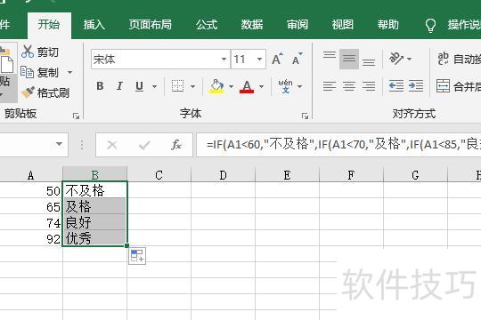Select cell with value 65
The width and height of the screenshot is (481, 320).
pos(30,206)
